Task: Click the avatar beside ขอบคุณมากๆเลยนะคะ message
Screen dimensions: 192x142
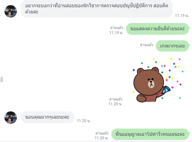Action: click(x=11, y=118)
